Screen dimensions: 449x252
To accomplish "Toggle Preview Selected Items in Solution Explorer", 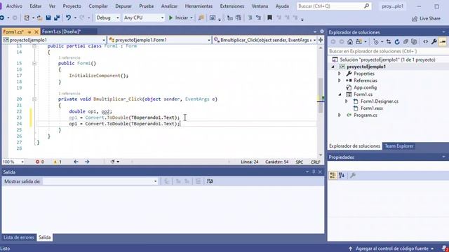I will [443, 42].
